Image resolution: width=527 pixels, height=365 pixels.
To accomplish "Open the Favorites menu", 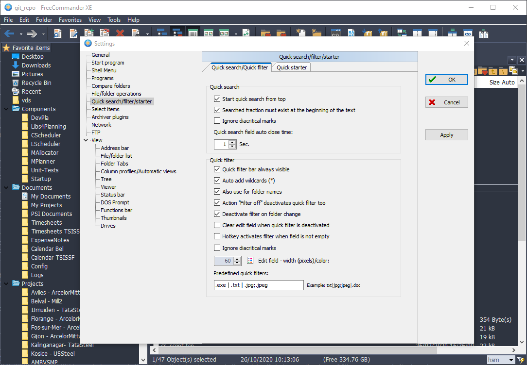I will point(70,20).
